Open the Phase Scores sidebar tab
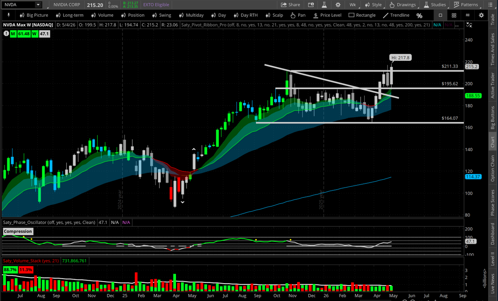498x301 pixels. pyautogui.click(x=493, y=203)
